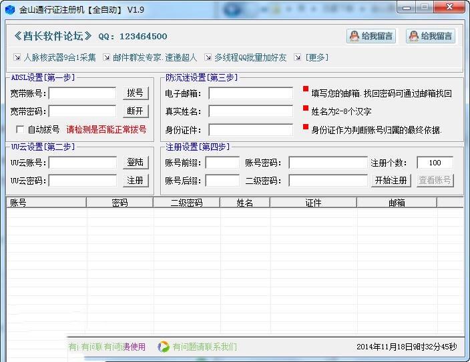The image size is (470, 362).
Task: Open link 多线程QQ批量加好友
Action: [250, 57]
